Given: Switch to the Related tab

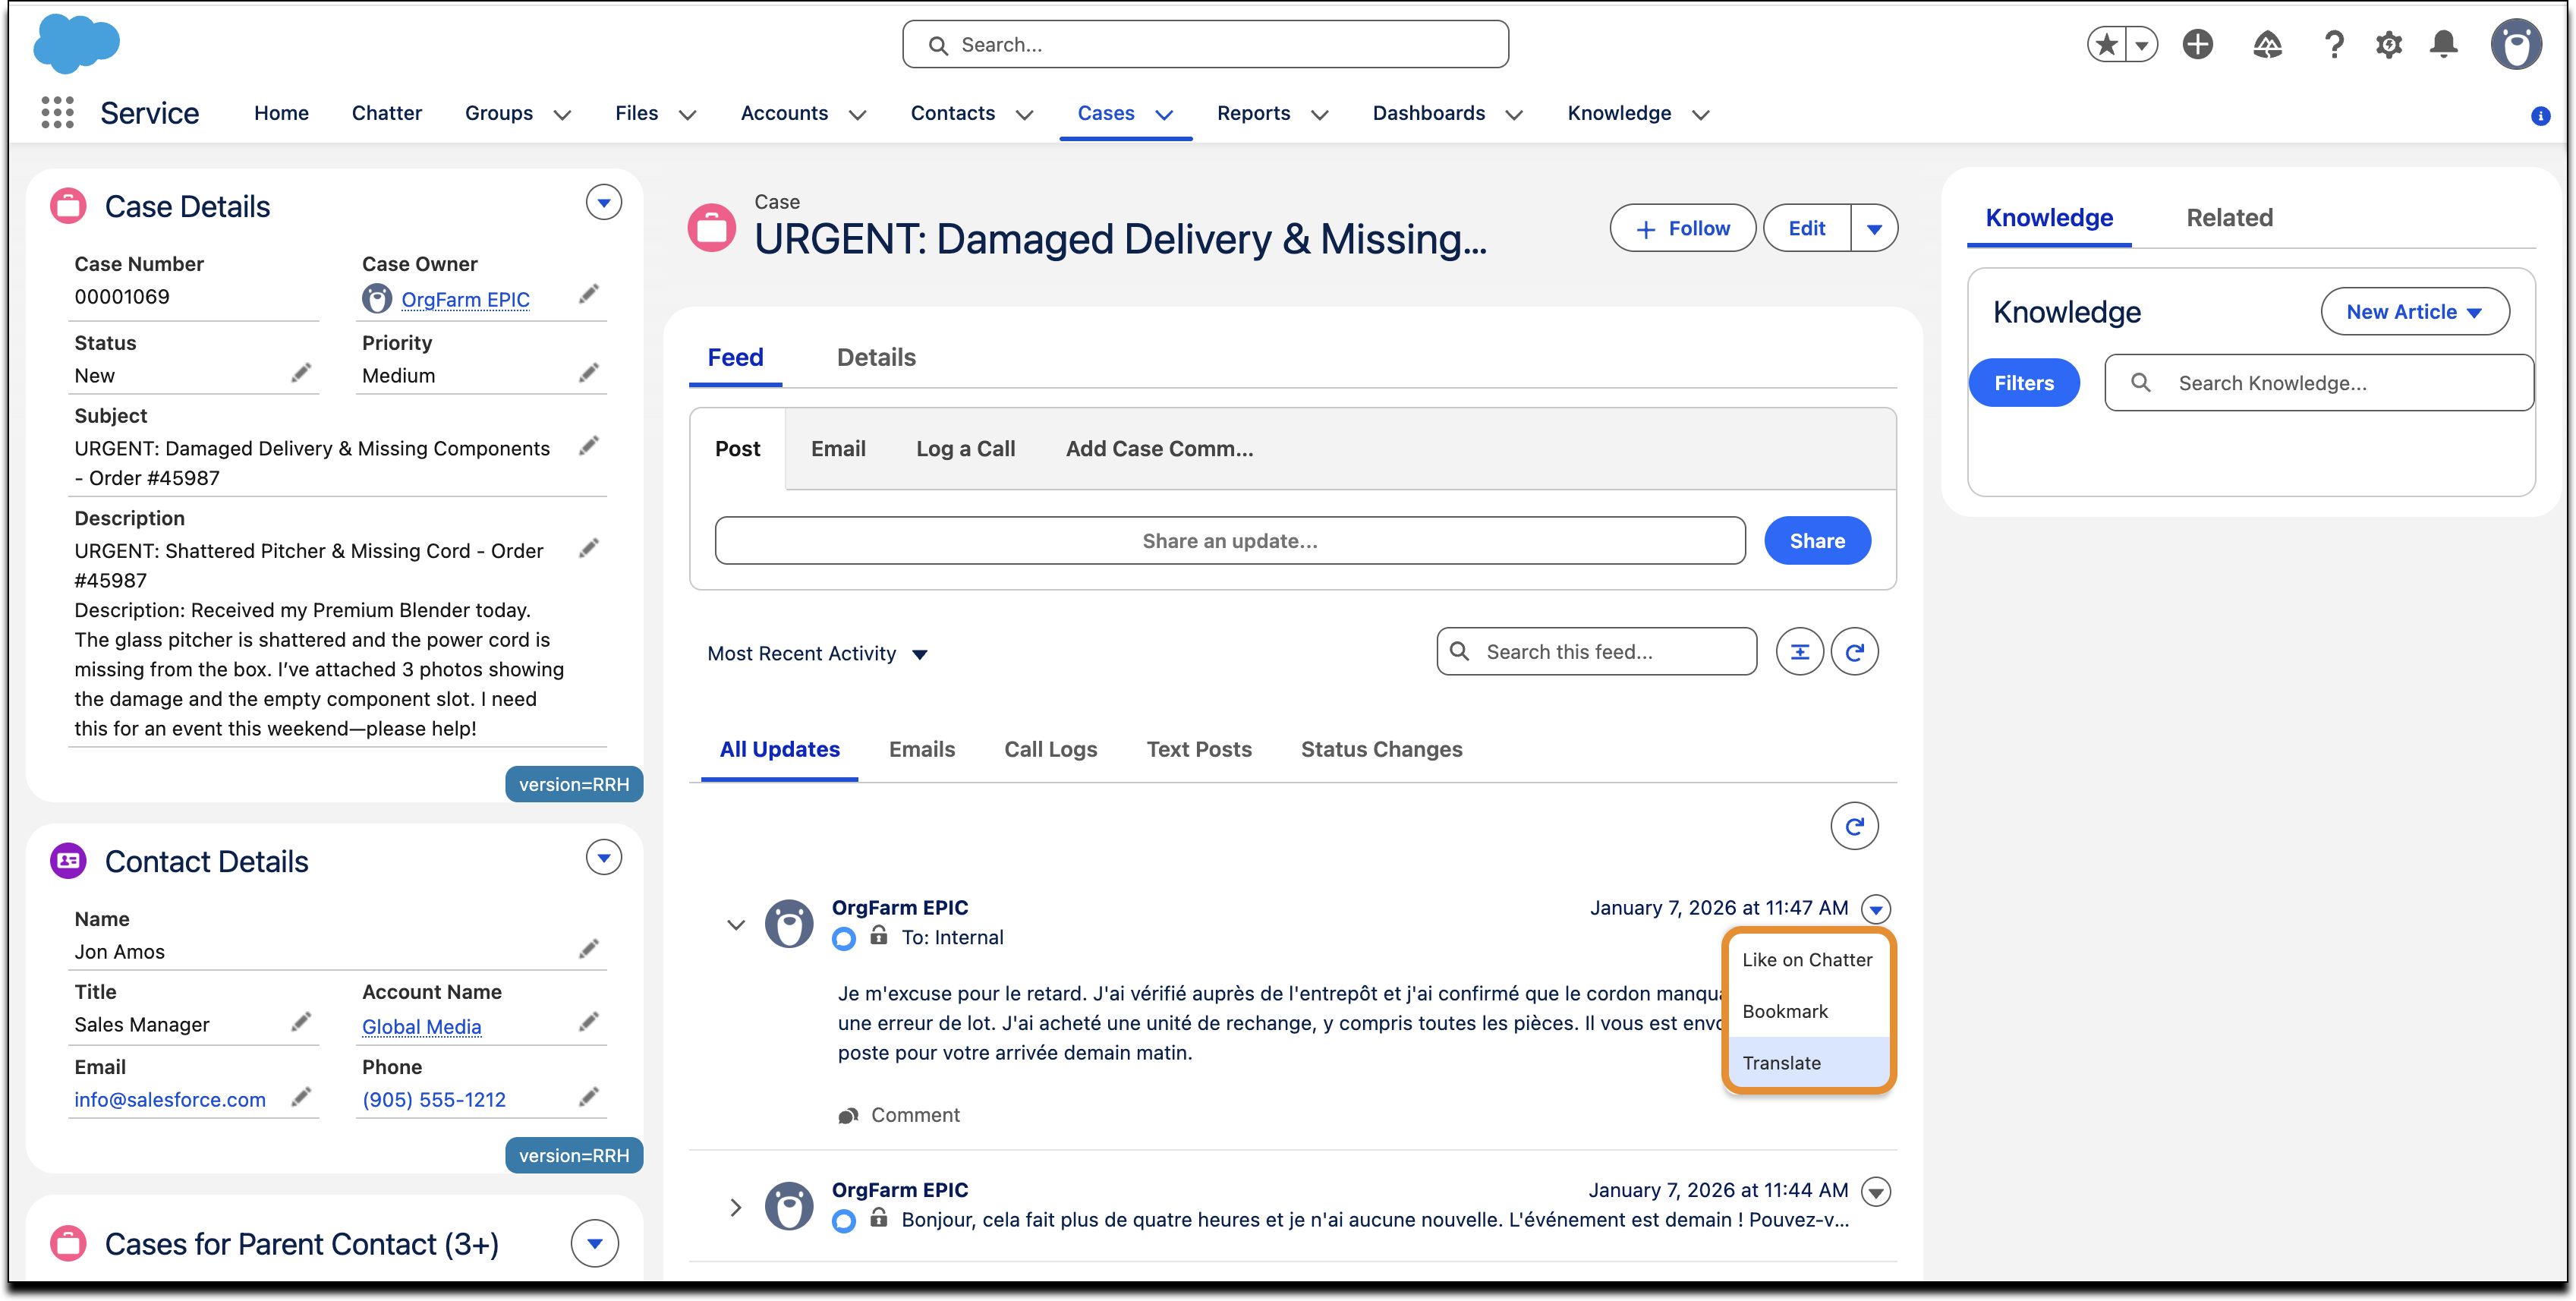Looking at the screenshot, I should (x=2229, y=218).
